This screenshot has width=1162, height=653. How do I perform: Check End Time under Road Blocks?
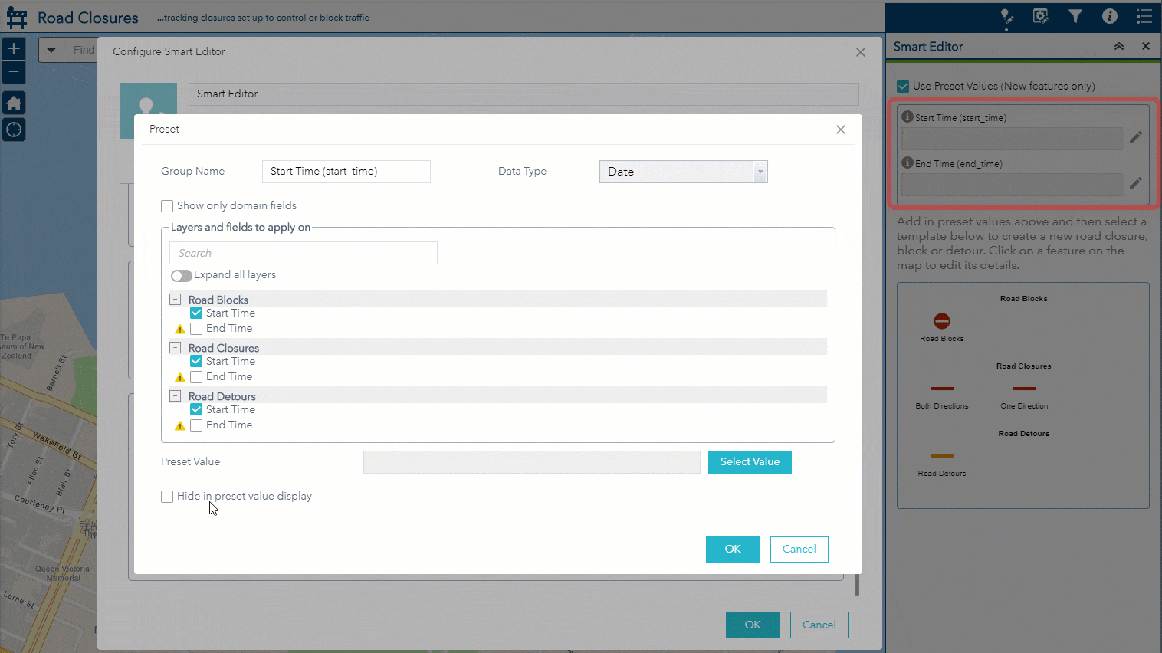click(196, 329)
